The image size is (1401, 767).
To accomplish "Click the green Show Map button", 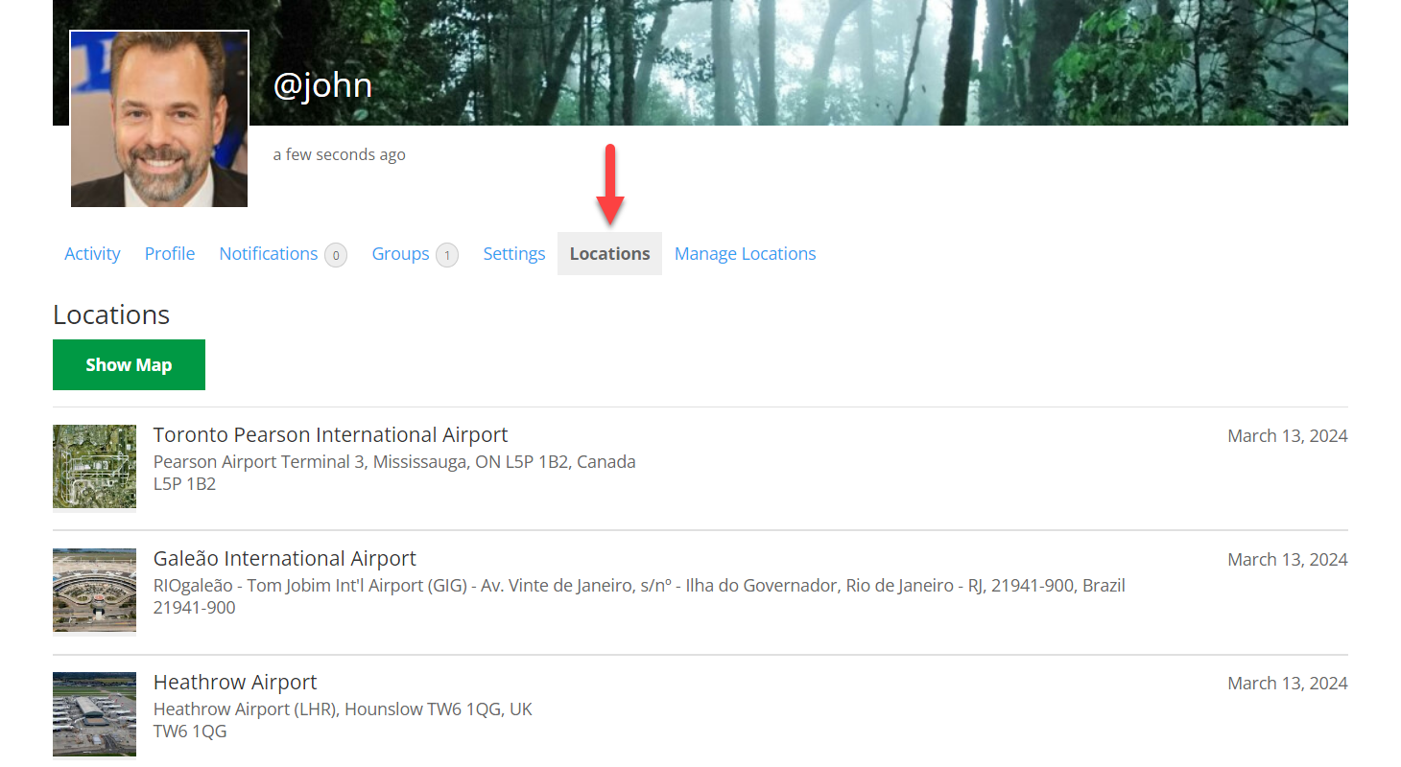I will pyautogui.click(x=129, y=365).
